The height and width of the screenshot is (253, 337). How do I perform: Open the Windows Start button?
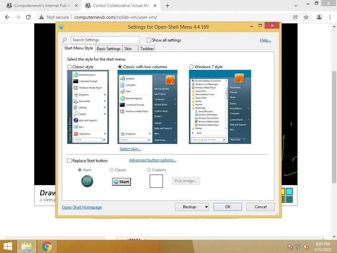[8, 246]
